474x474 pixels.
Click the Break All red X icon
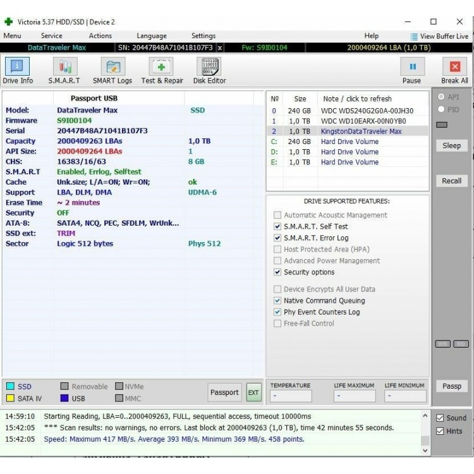(x=454, y=66)
